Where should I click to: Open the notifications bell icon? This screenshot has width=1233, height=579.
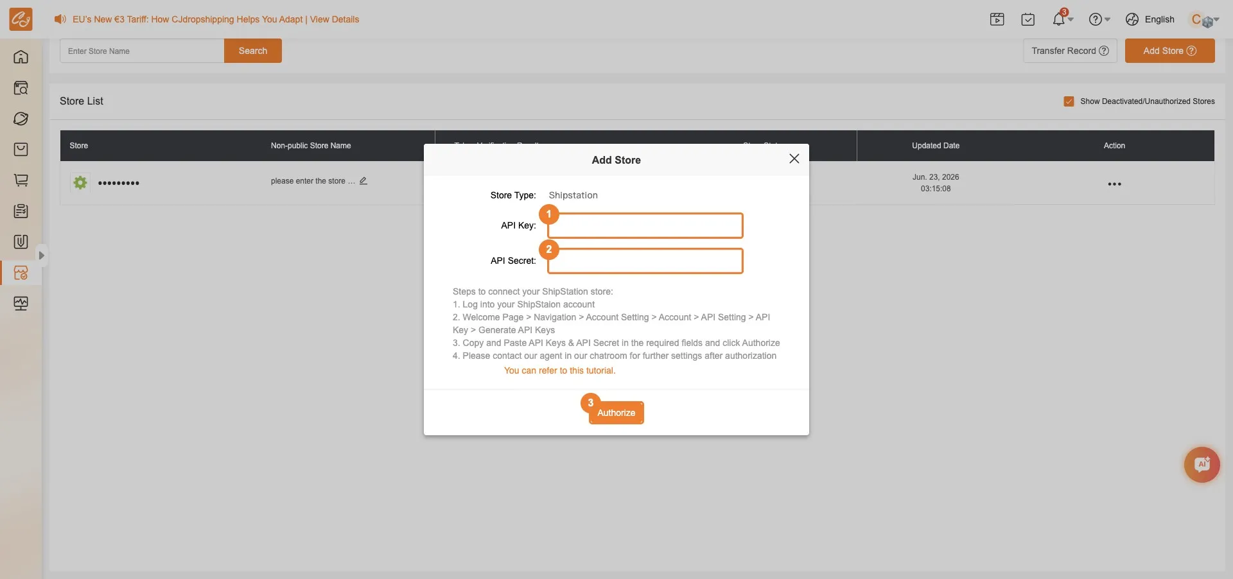[x=1059, y=19]
